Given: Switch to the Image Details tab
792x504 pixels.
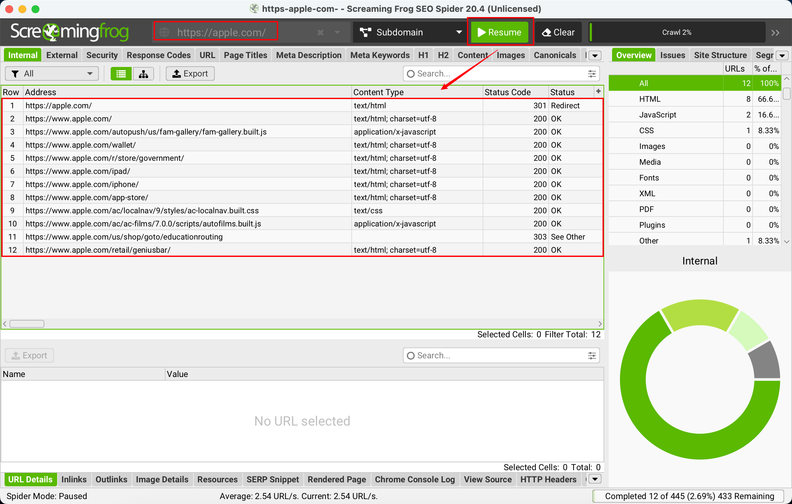Looking at the screenshot, I should tap(162, 479).
